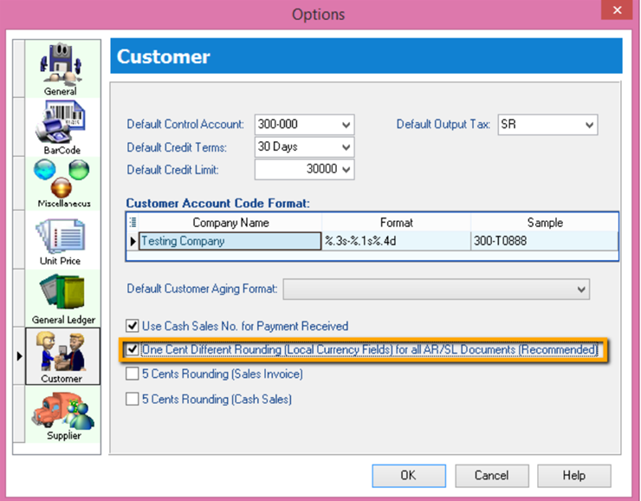Uncheck One Cent Different Rounding option

(133, 349)
